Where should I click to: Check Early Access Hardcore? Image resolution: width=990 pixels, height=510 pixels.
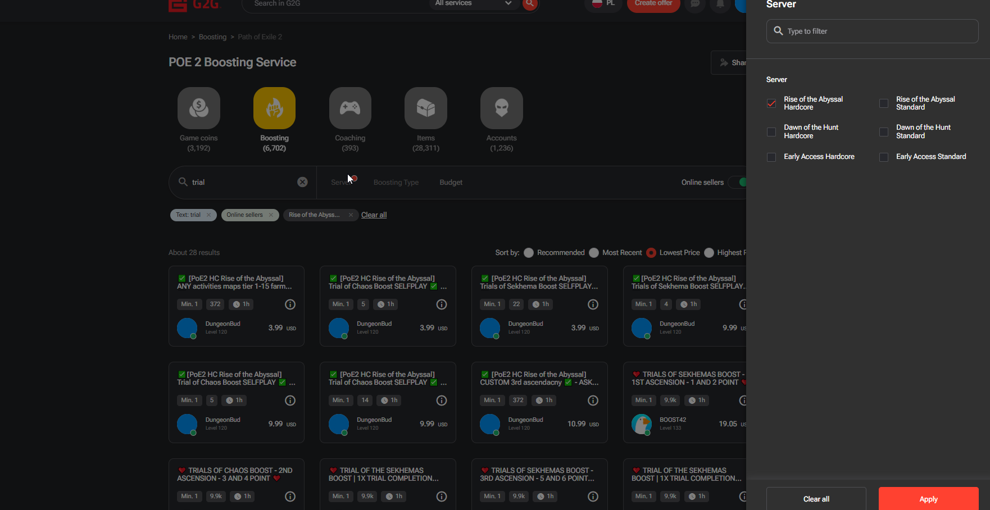[x=771, y=157]
